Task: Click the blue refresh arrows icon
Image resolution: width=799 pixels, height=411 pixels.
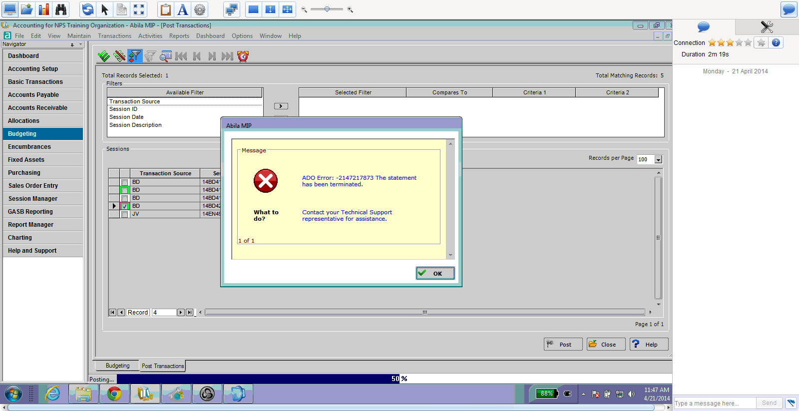Action: 88,9
